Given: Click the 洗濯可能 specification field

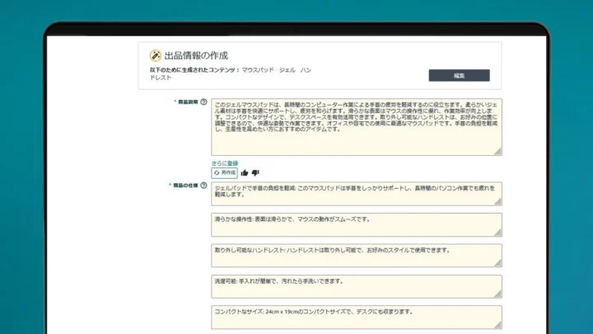Looking at the screenshot, I should (x=357, y=287).
